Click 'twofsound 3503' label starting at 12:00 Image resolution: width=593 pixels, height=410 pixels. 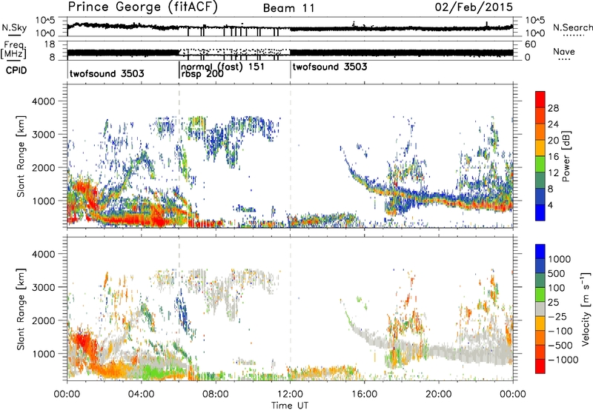tap(330, 67)
